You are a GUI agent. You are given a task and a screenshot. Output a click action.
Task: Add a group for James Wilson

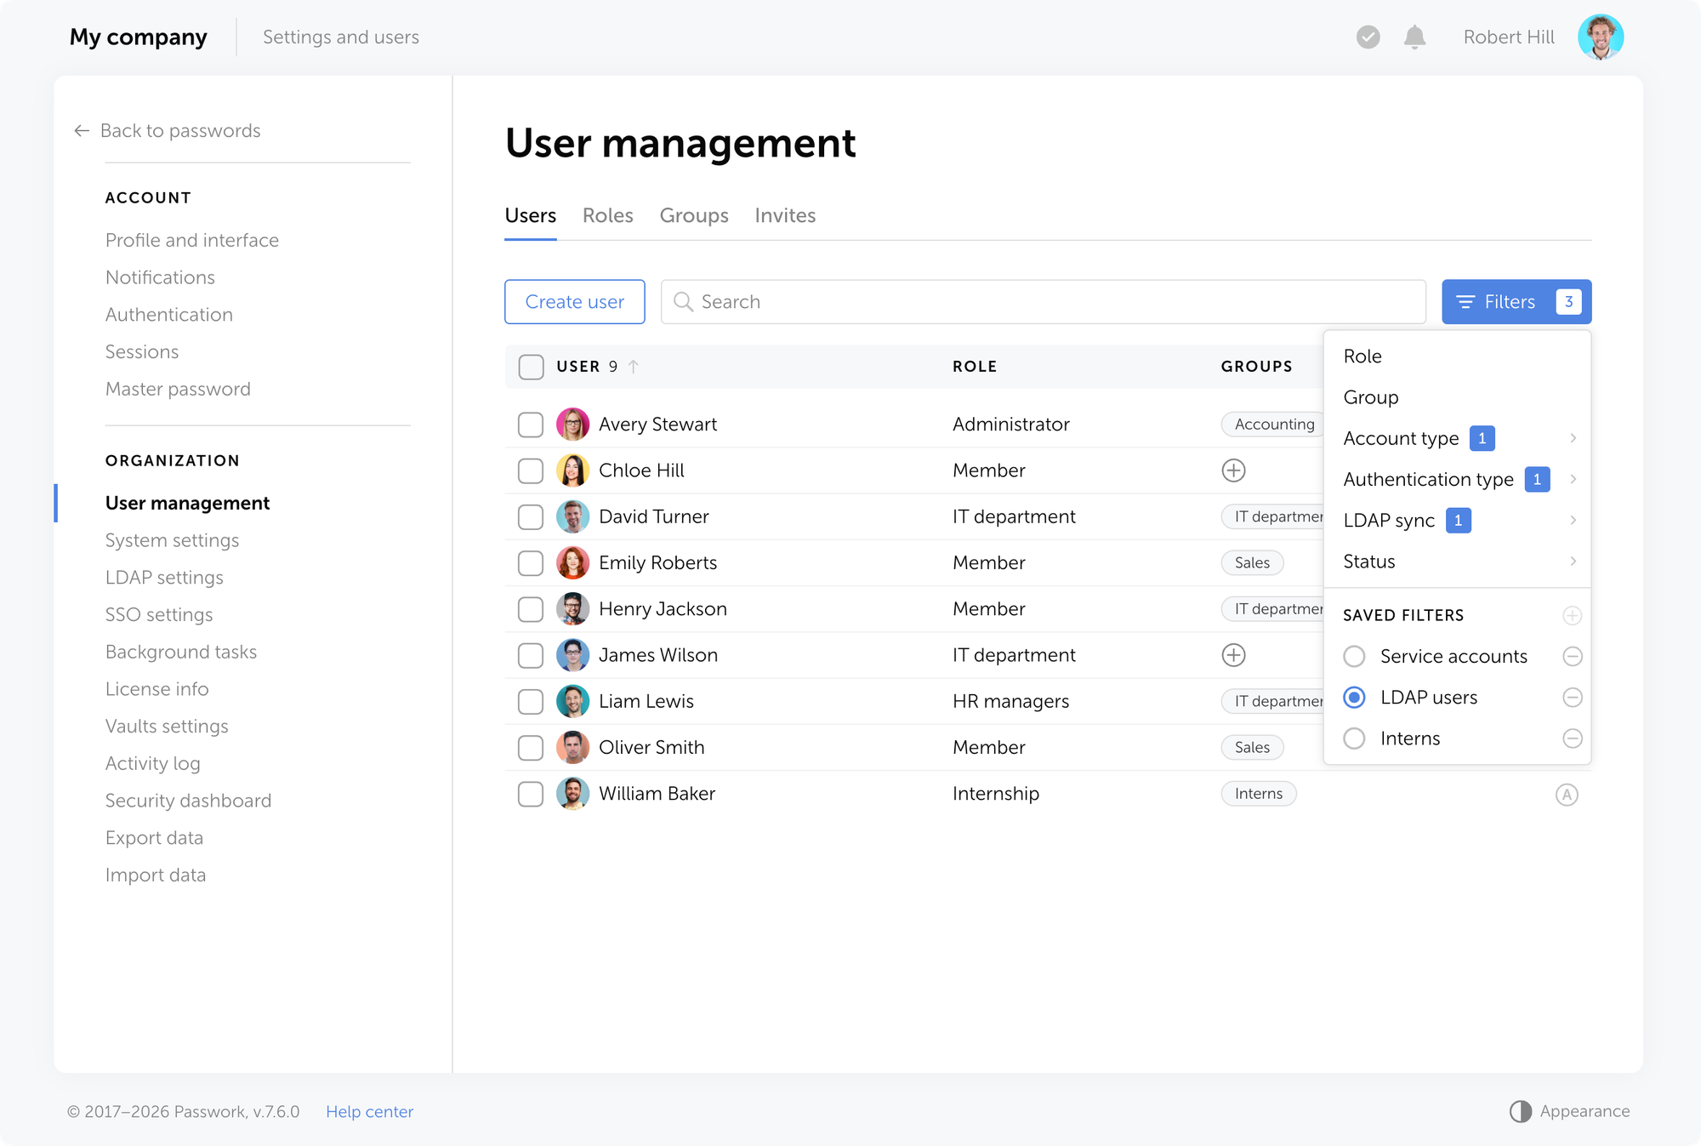(x=1233, y=655)
